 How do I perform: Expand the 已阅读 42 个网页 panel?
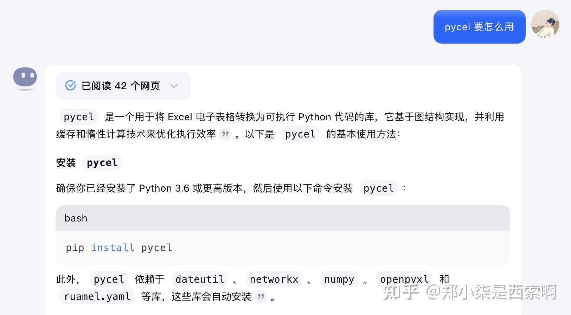point(123,85)
